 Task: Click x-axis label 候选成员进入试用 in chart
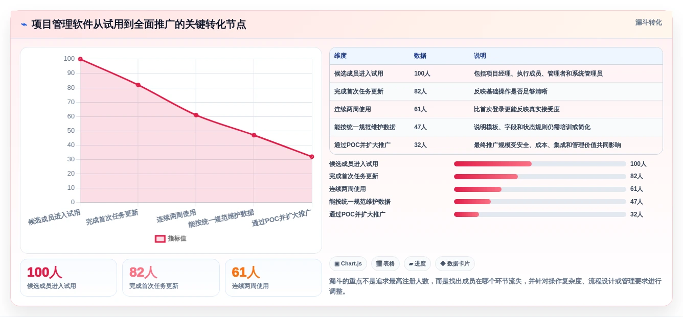[54, 217]
